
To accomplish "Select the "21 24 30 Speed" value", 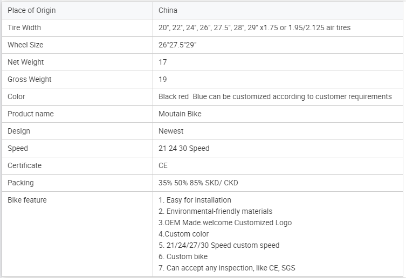I will coord(184,148).
